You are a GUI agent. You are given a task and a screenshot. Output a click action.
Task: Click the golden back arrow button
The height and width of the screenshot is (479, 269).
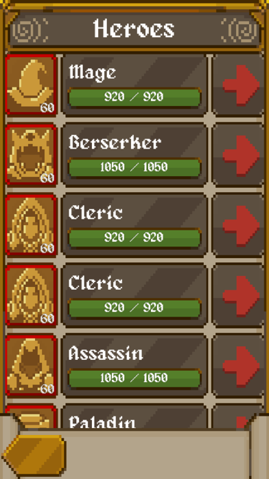[x=34, y=456]
